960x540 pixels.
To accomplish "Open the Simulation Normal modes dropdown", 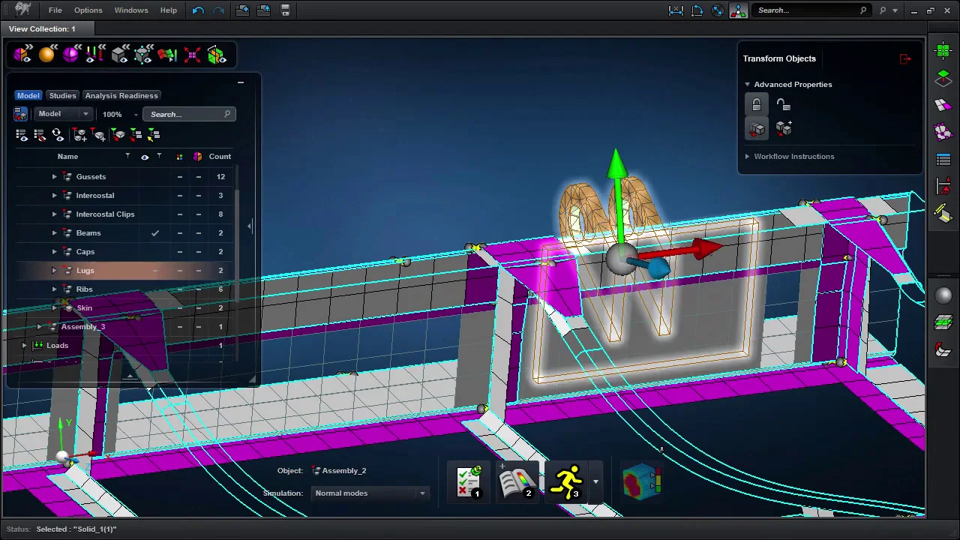I will pos(370,493).
